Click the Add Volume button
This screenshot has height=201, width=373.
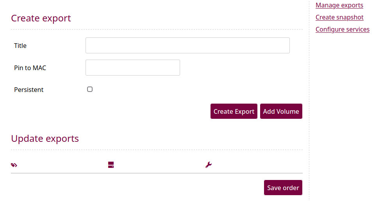(x=281, y=111)
